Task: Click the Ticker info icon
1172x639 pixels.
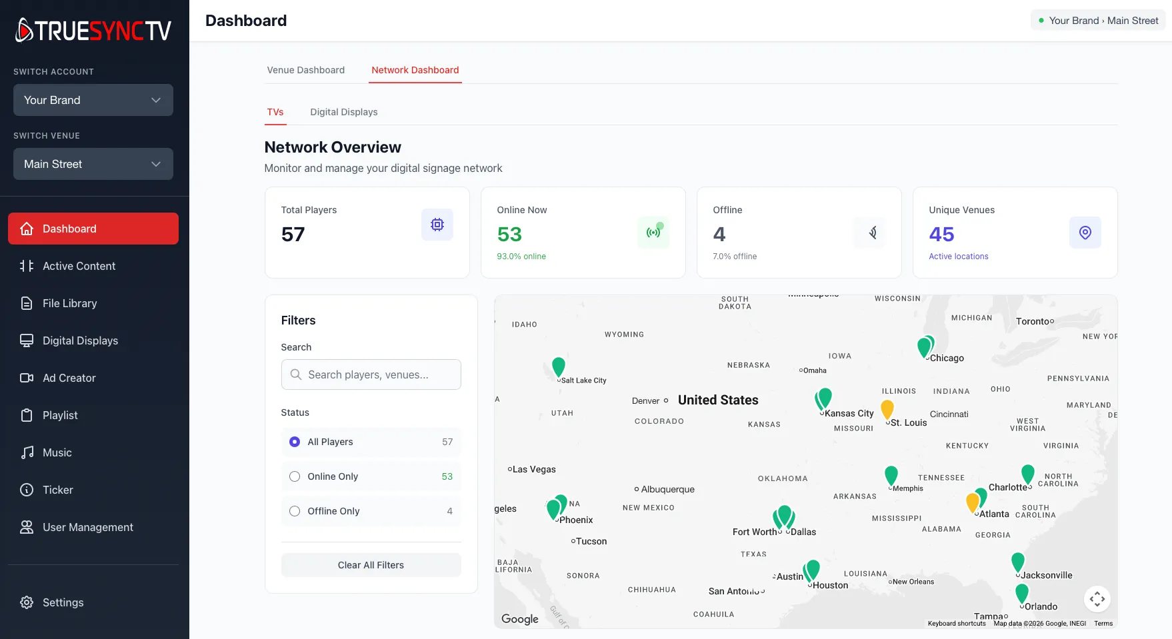Action: click(27, 490)
